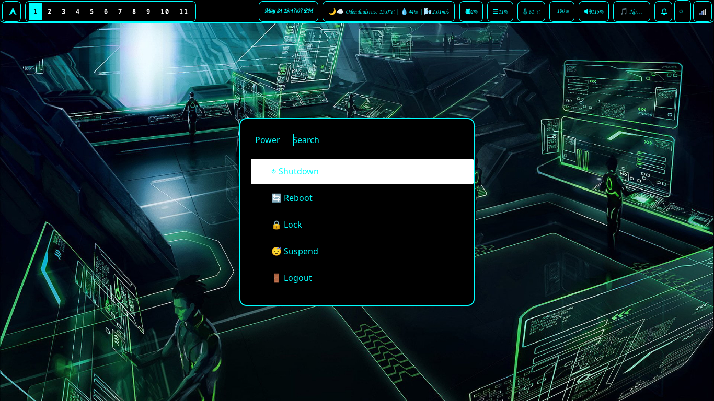The height and width of the screenshot is (401, 714).
Task: Select Shutdown in the power menu
Action: 362,171
